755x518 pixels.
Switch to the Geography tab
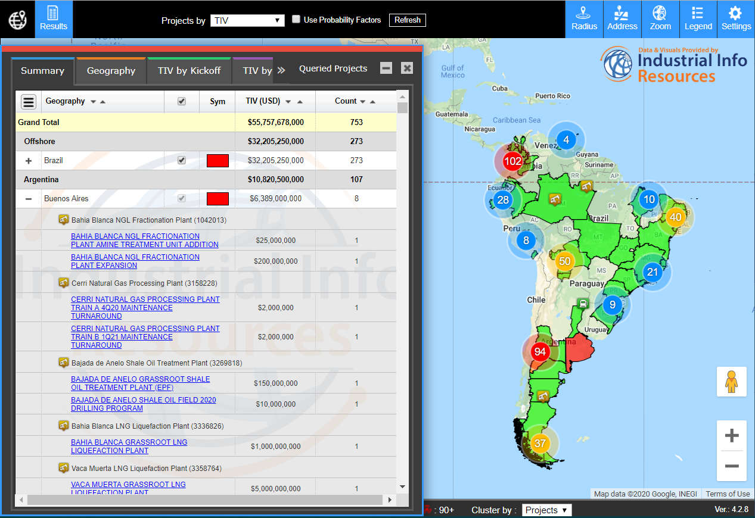click(x=111, y=71)
